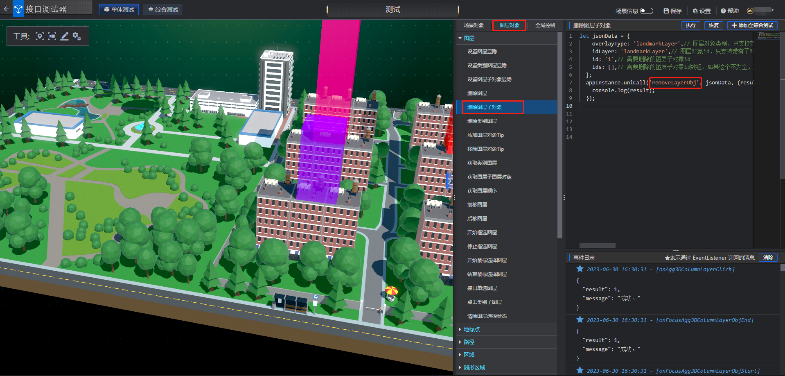
Task: Select 移除图层对象Tip item
Action: pyautogui.click(x=507, y=149)
